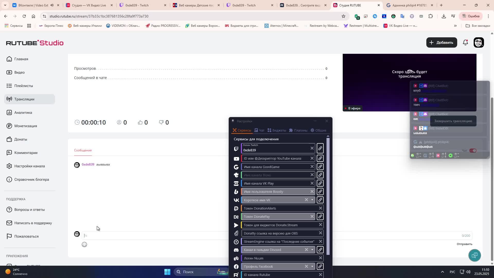Viewport: 494px width, 278px height.
Task: Reload the current browser page
Action: (24, 16)
